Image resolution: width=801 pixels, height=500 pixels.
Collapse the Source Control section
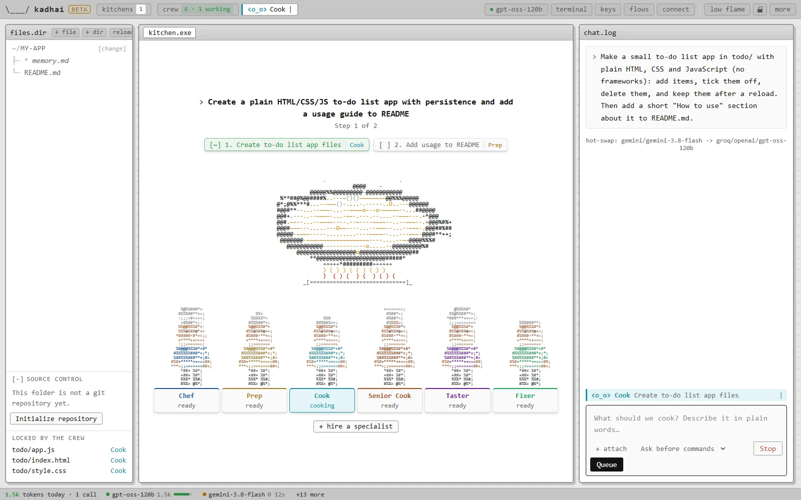(48, 379)
